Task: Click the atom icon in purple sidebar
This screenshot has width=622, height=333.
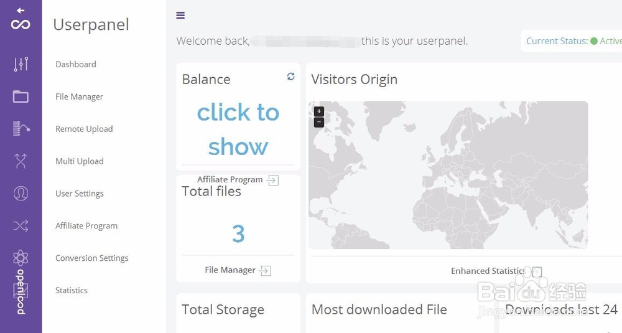Action: click(21, 258)
